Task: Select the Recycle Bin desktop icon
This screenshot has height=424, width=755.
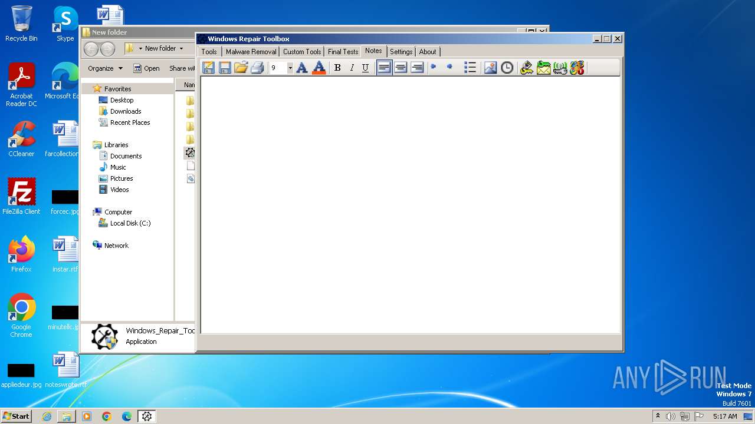Action: point(21,24)
